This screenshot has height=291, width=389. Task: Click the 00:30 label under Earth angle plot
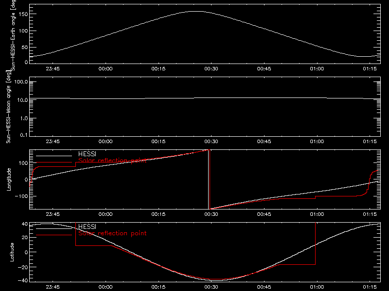(x=211, y=69)
